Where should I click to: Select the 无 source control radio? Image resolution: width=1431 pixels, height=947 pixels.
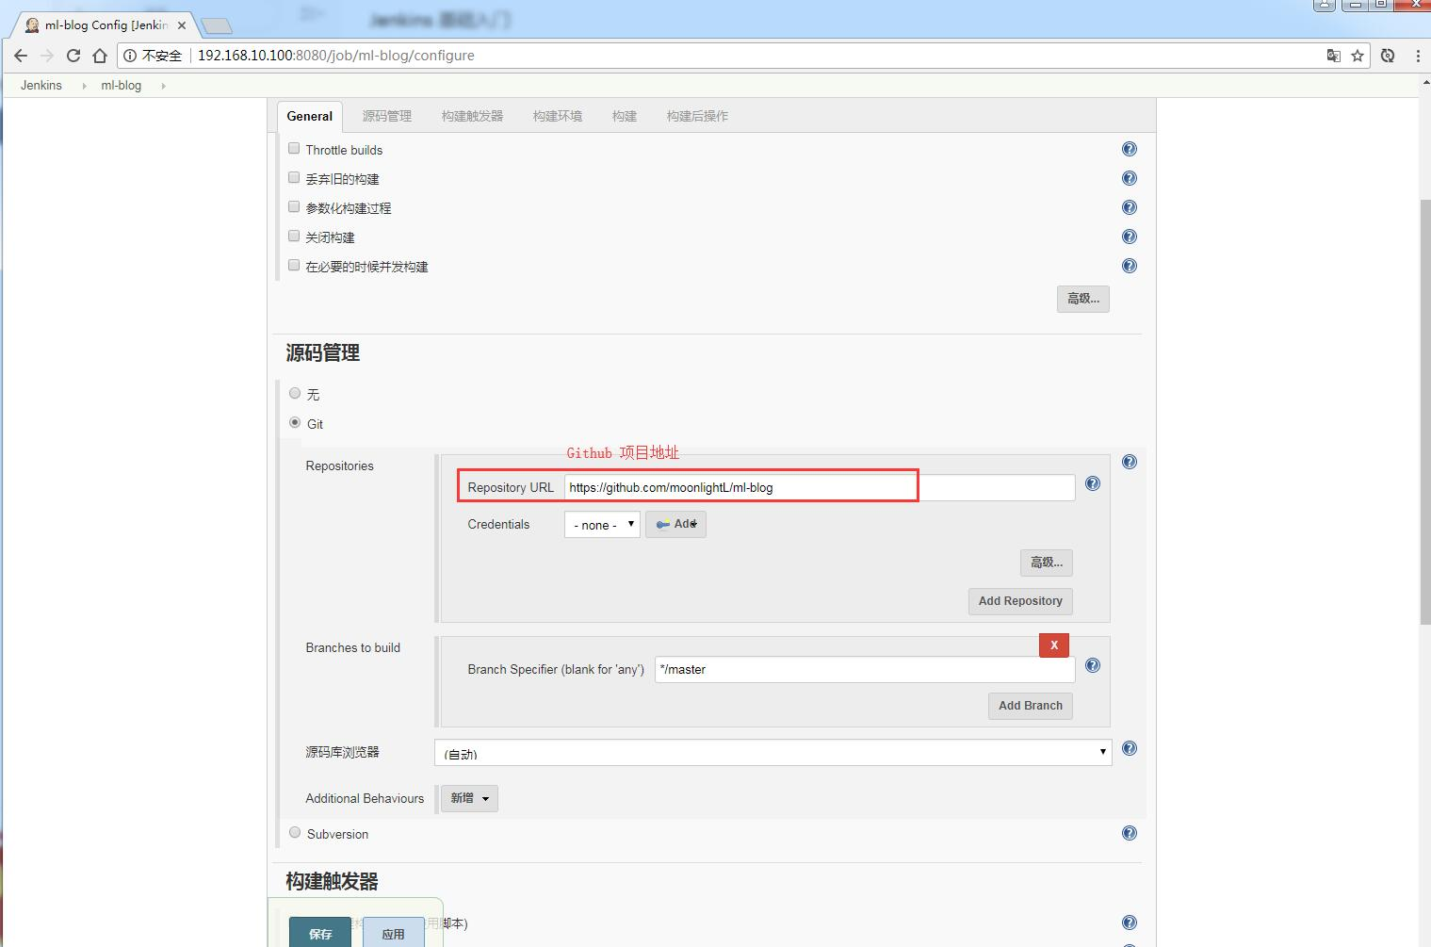point(295,393)
